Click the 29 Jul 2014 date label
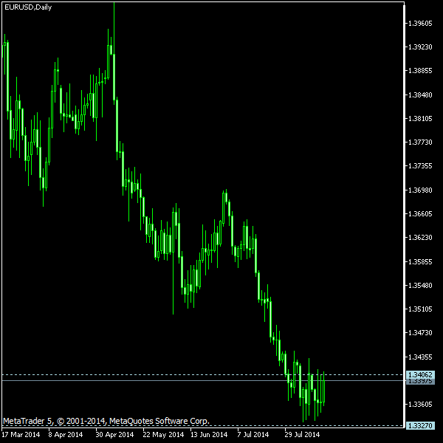 coord(302,434)
